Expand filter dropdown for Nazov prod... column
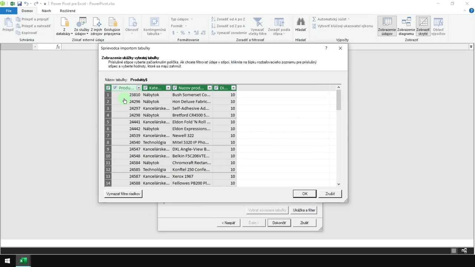Viewport: 475px width, 267px height. click(x=210, y=88)
